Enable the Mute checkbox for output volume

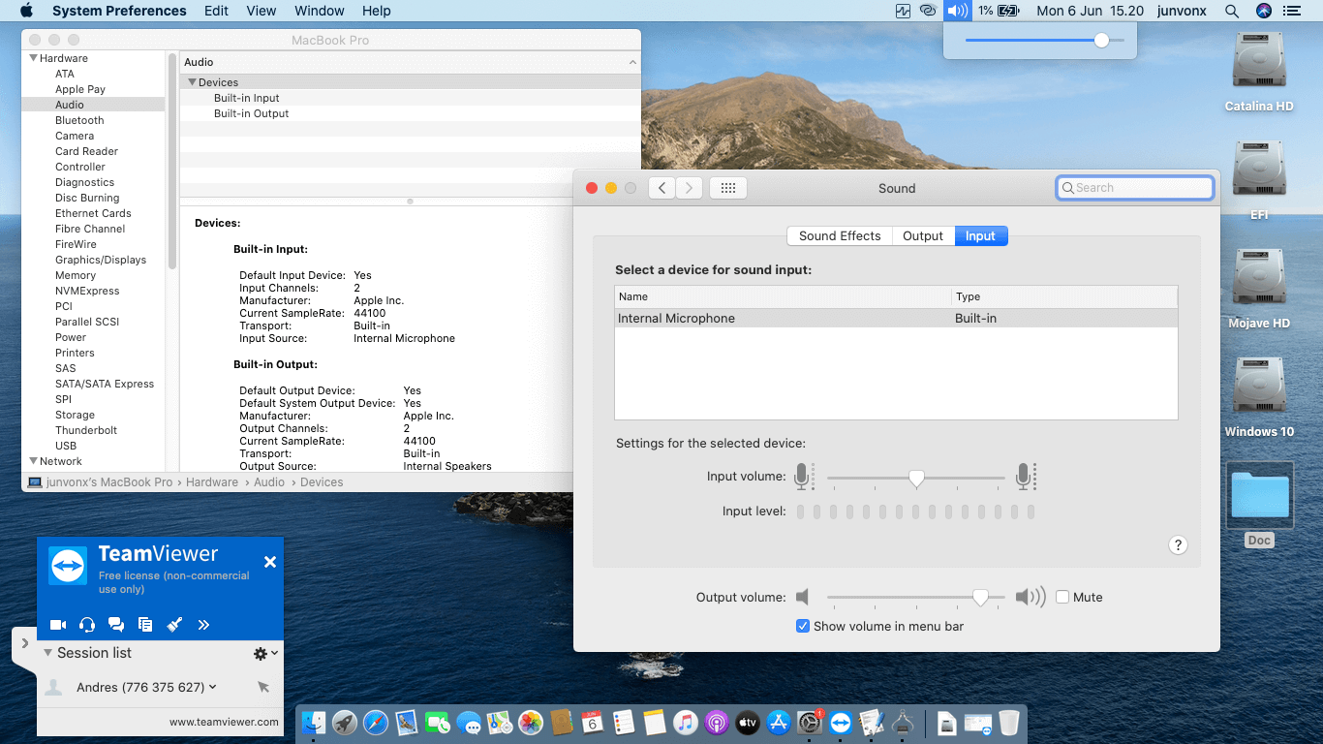coord(1062,598)
